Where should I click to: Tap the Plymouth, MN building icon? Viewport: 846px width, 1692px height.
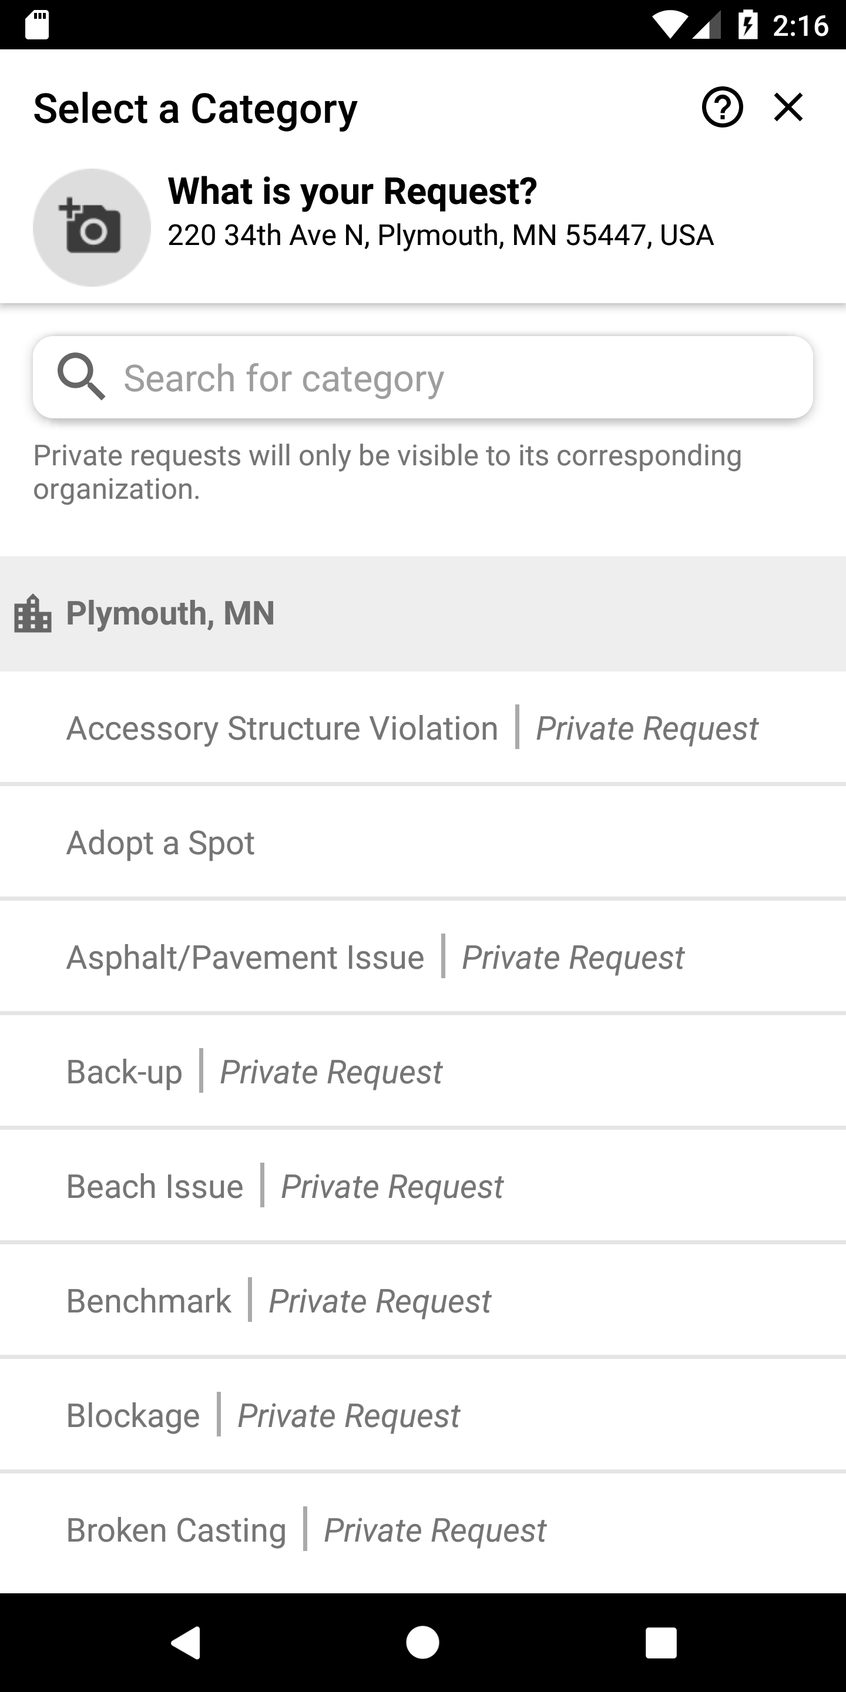pos(32,613)
